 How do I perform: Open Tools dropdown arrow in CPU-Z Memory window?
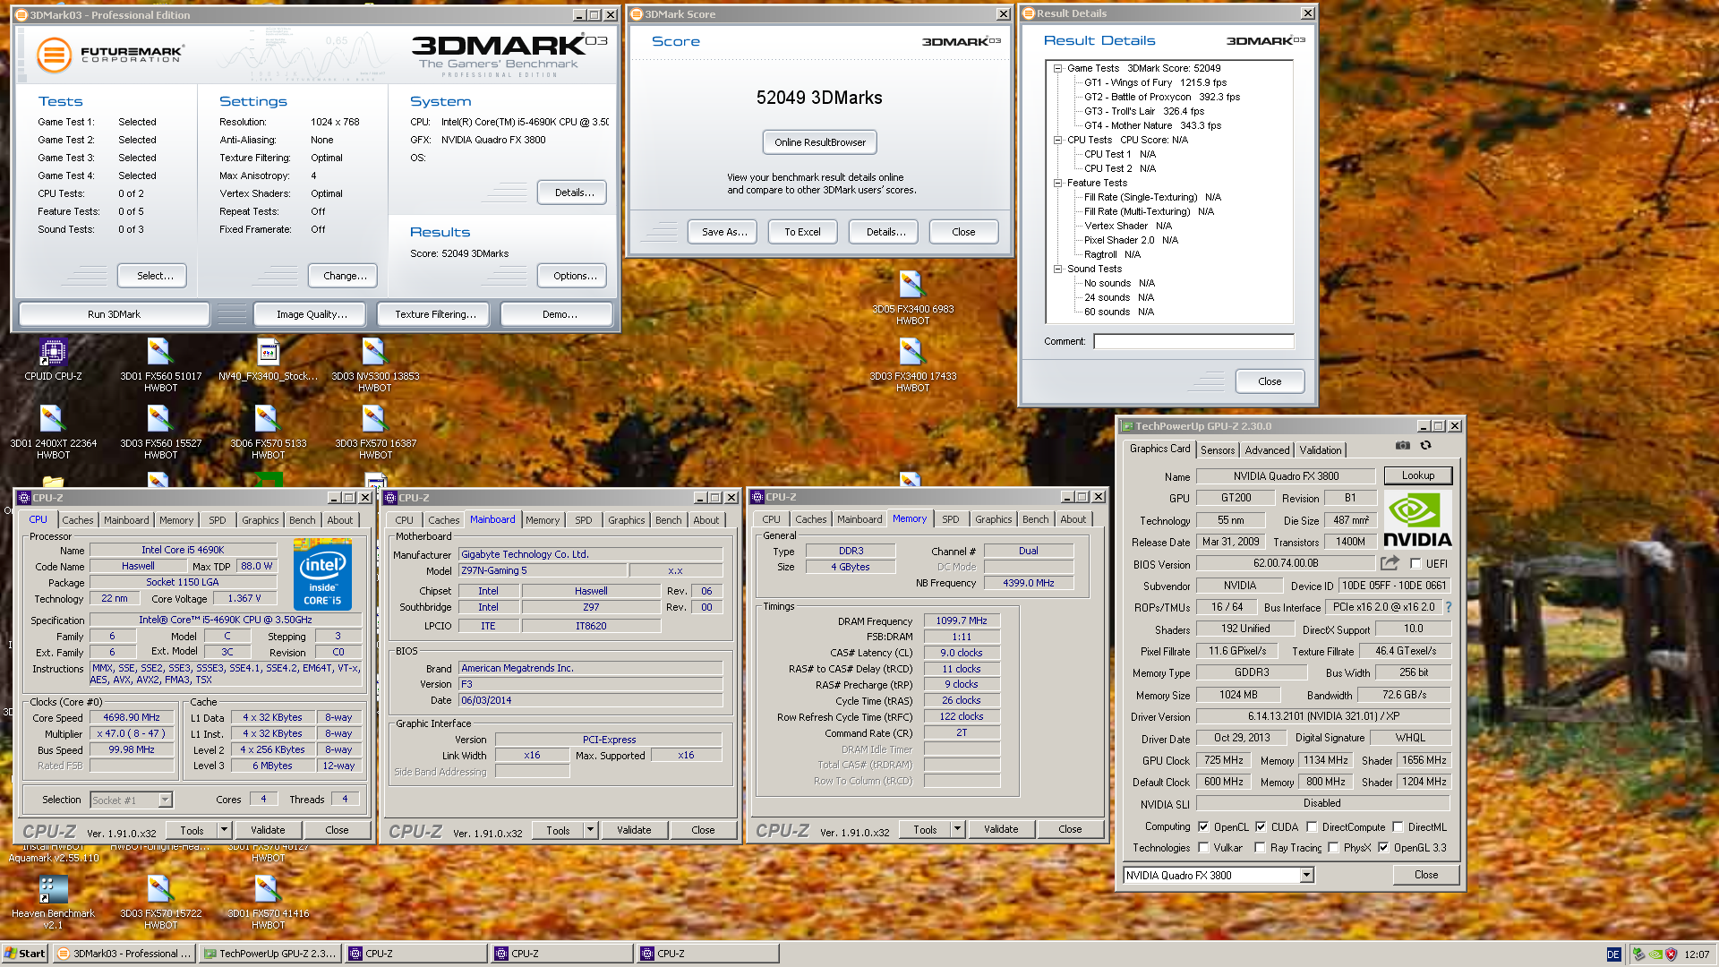point(957,829)
